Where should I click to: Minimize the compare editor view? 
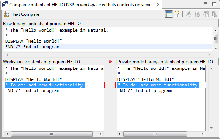click(x=206, y=3)
